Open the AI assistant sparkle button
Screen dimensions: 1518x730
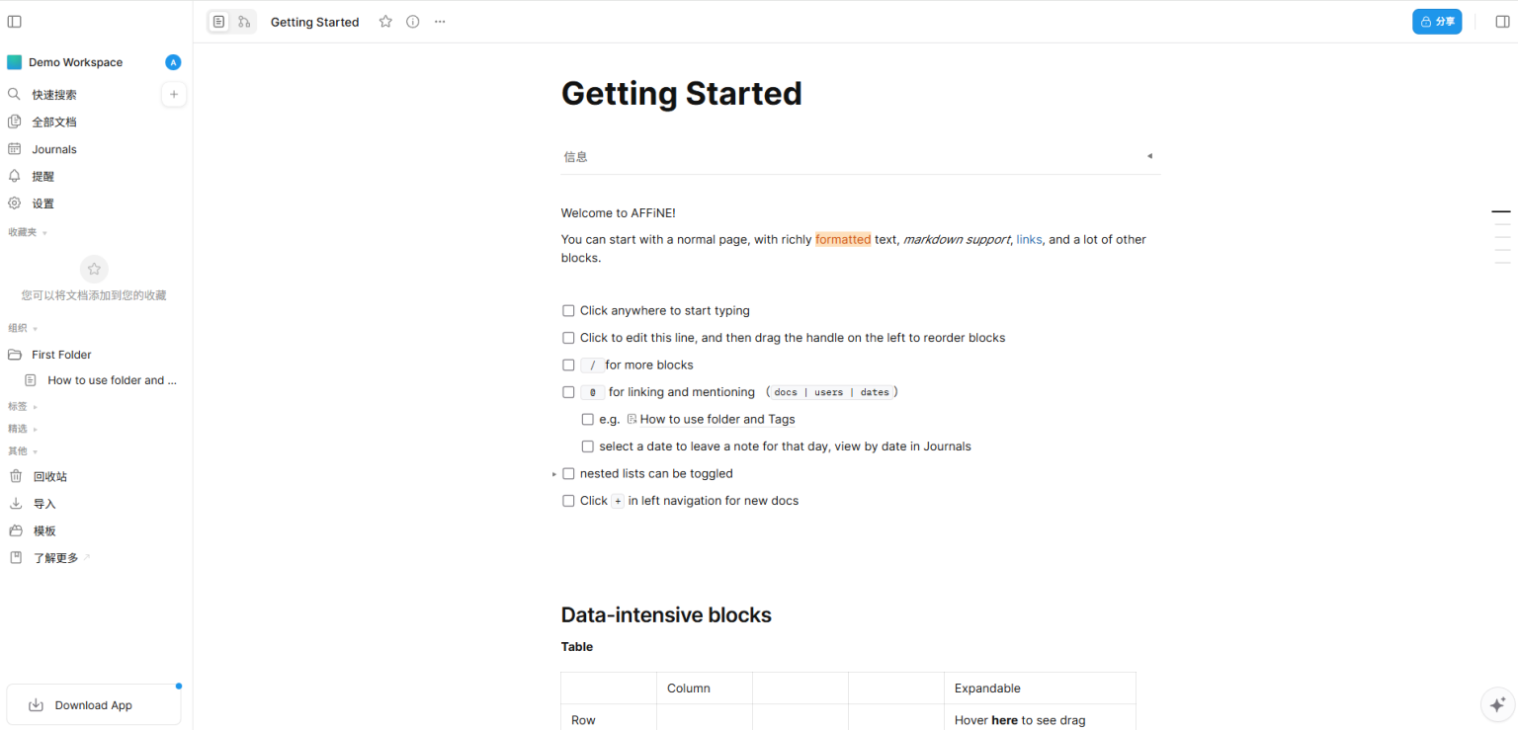pyautogui.click(x=1497, y=704)
